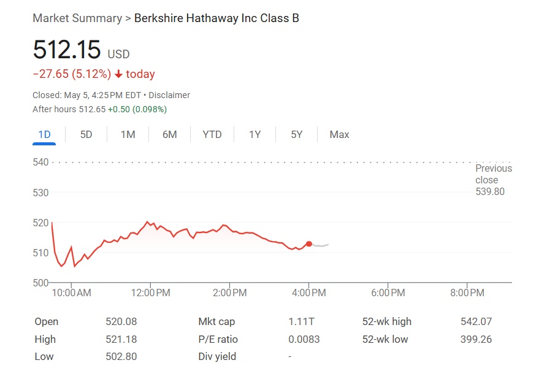
Task: Open the Market Summary link
Action: click(x=77, y=18)
